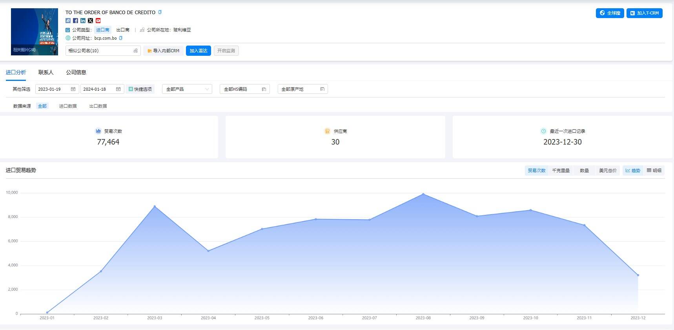Select the 出口商 company type tag

pyautogui.click(x=123, y=30)
